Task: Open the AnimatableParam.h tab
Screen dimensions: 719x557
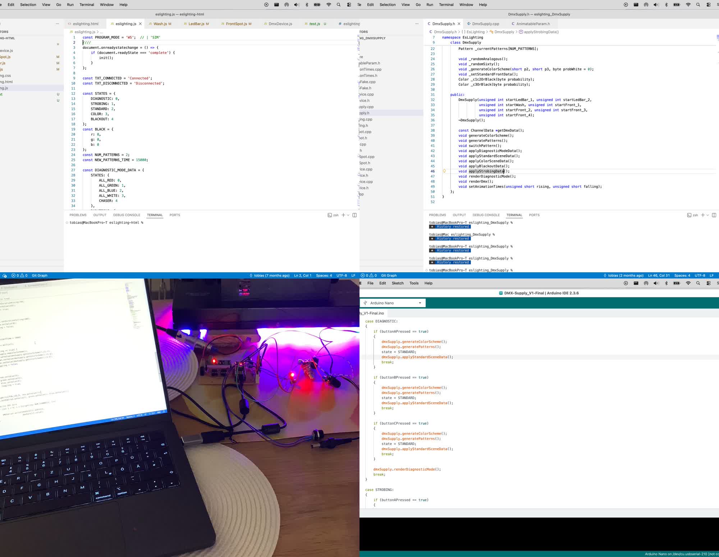Action: [x=533, y=24]
